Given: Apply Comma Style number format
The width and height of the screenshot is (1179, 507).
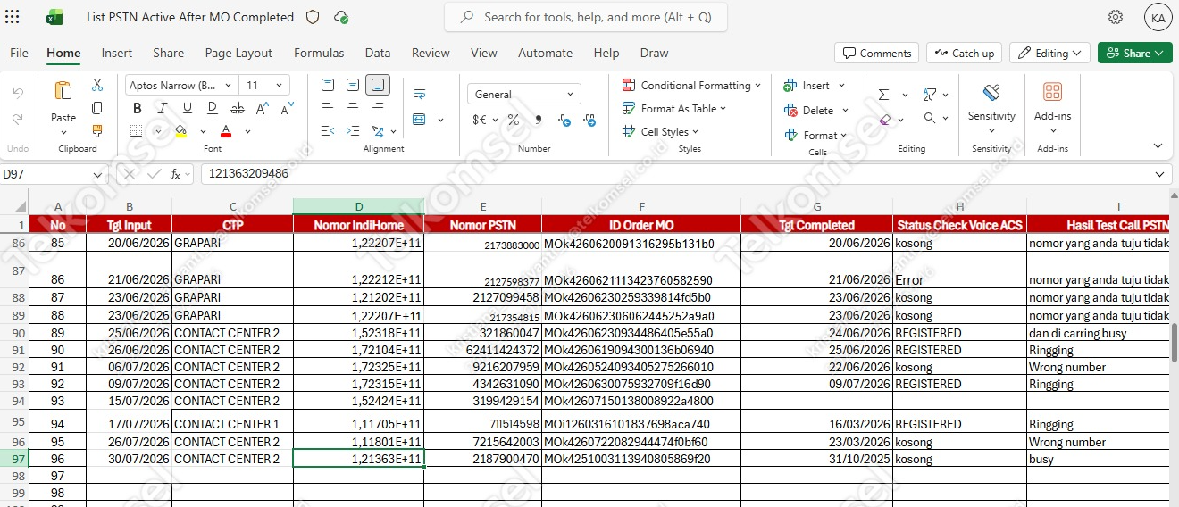Looking at the screenshot, I should pos(539,120).
